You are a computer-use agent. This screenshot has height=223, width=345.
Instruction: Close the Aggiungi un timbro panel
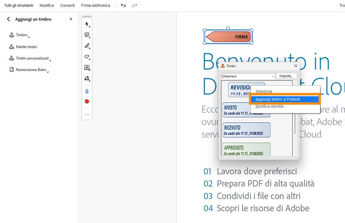(x=71, y=19)
